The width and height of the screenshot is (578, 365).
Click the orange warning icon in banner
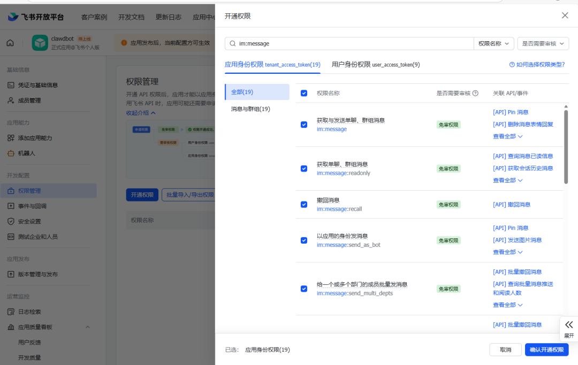pyautogui.click(x=124, y=43)
